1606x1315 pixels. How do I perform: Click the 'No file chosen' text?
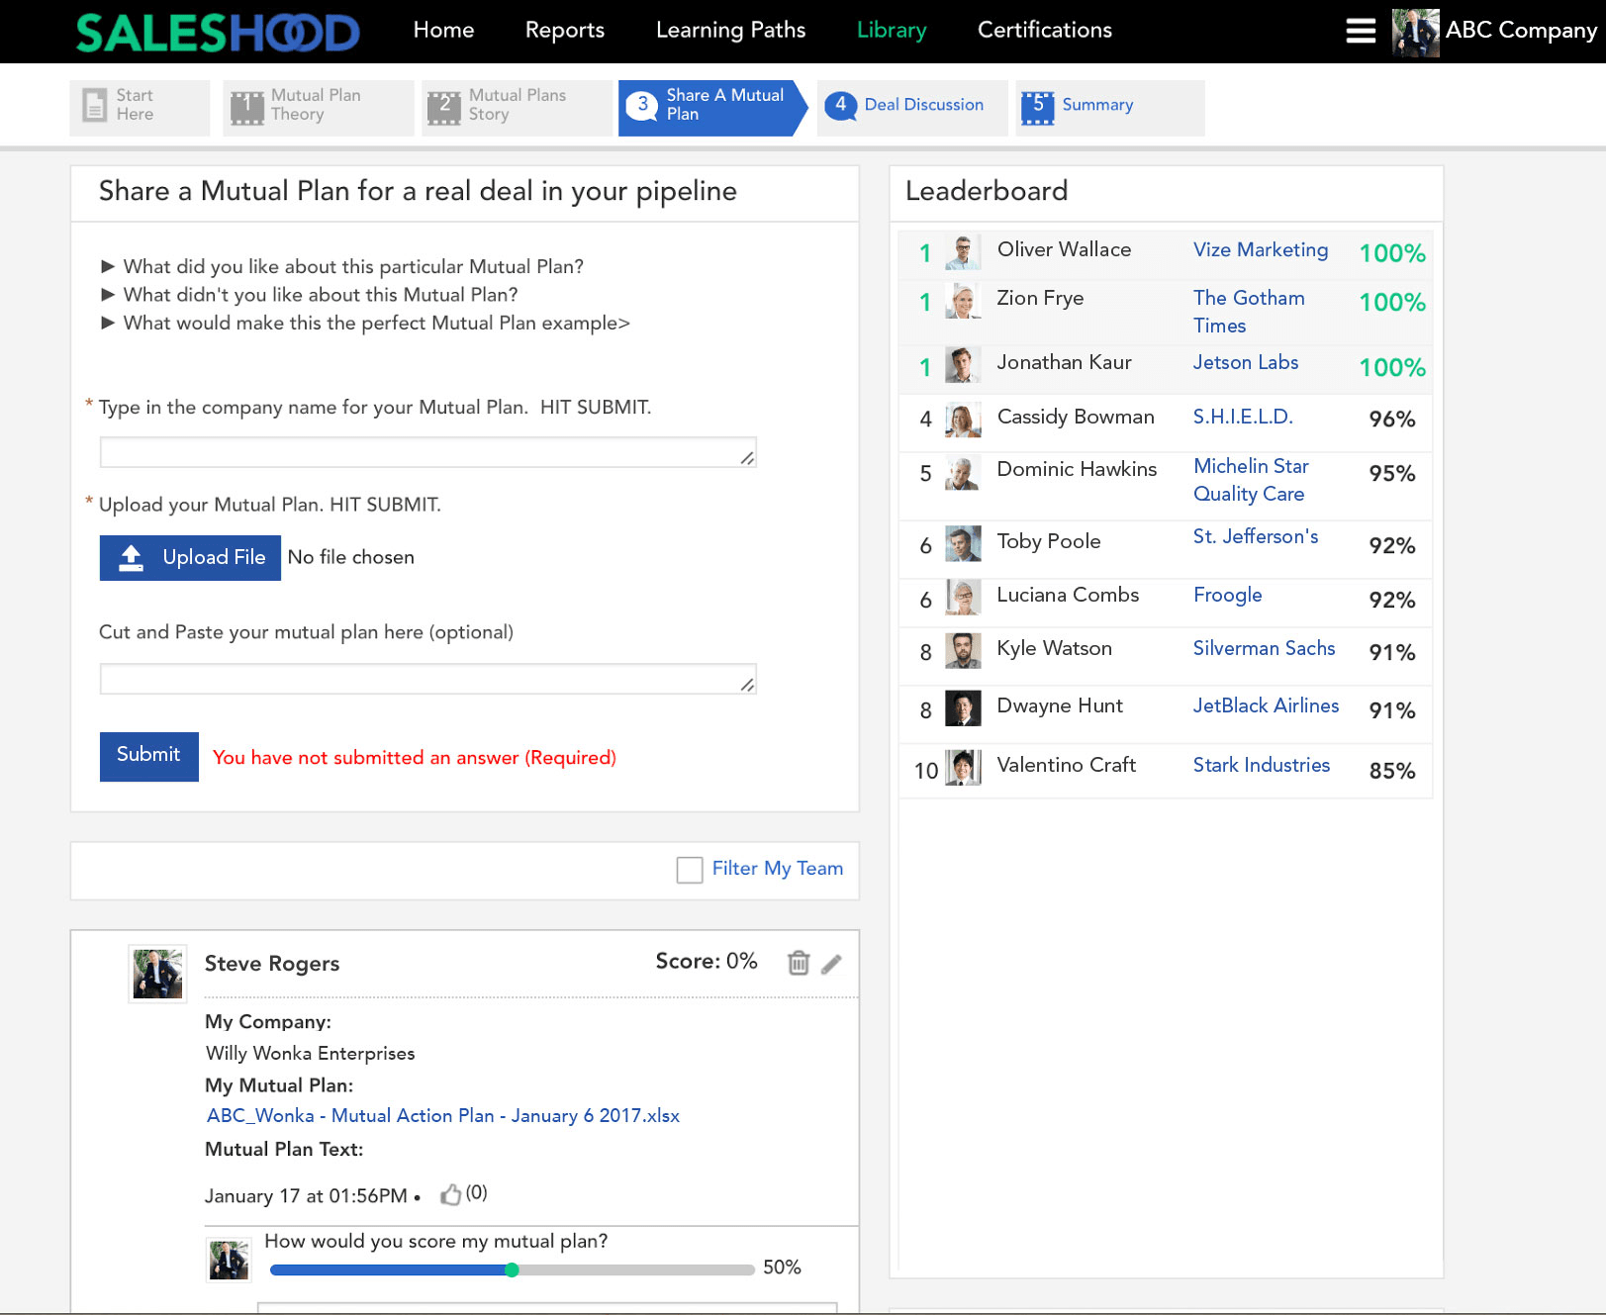(x=351, y=558)
